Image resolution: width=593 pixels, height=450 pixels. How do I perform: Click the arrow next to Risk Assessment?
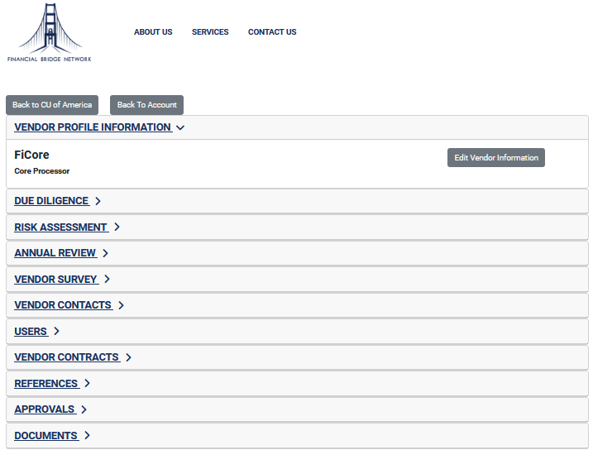click(117, 227)
